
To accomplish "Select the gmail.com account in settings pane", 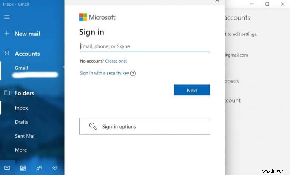I will coord(236,55).
